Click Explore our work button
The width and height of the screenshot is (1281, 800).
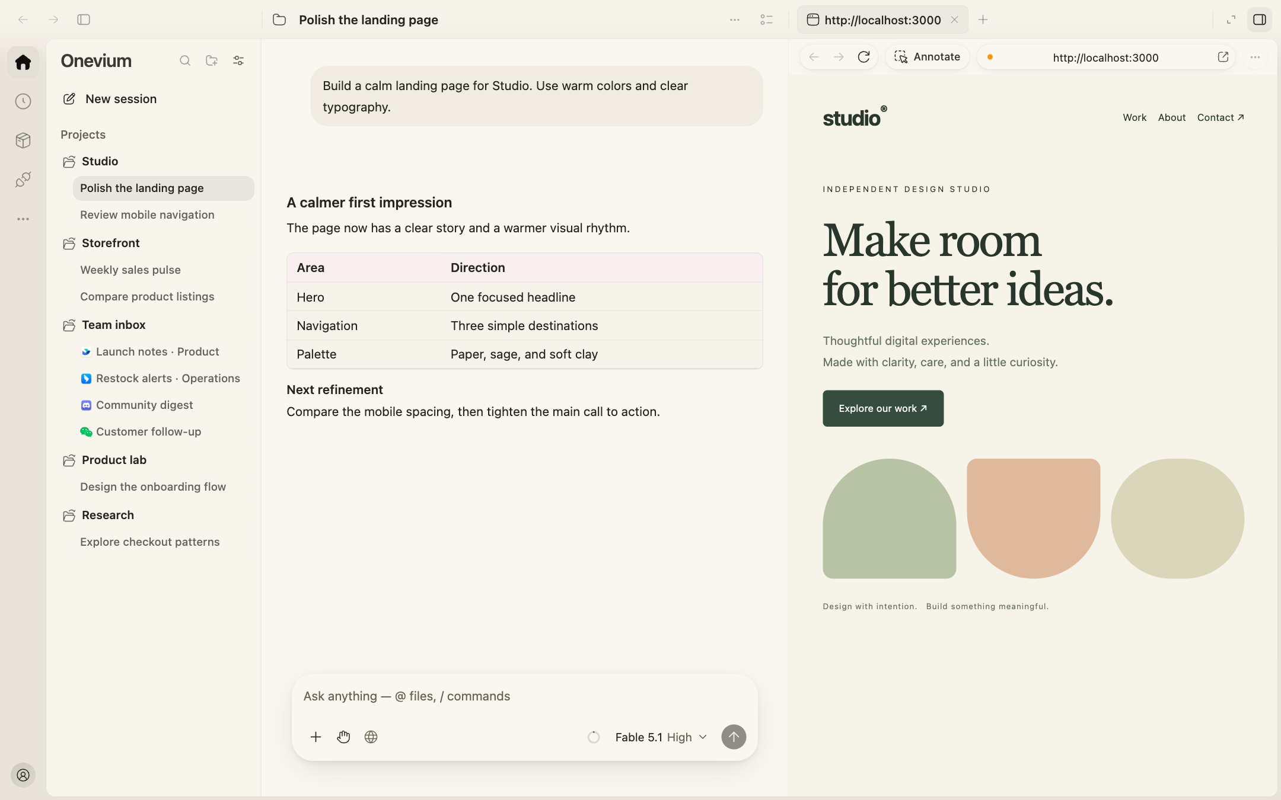click(x=883, y=408)
